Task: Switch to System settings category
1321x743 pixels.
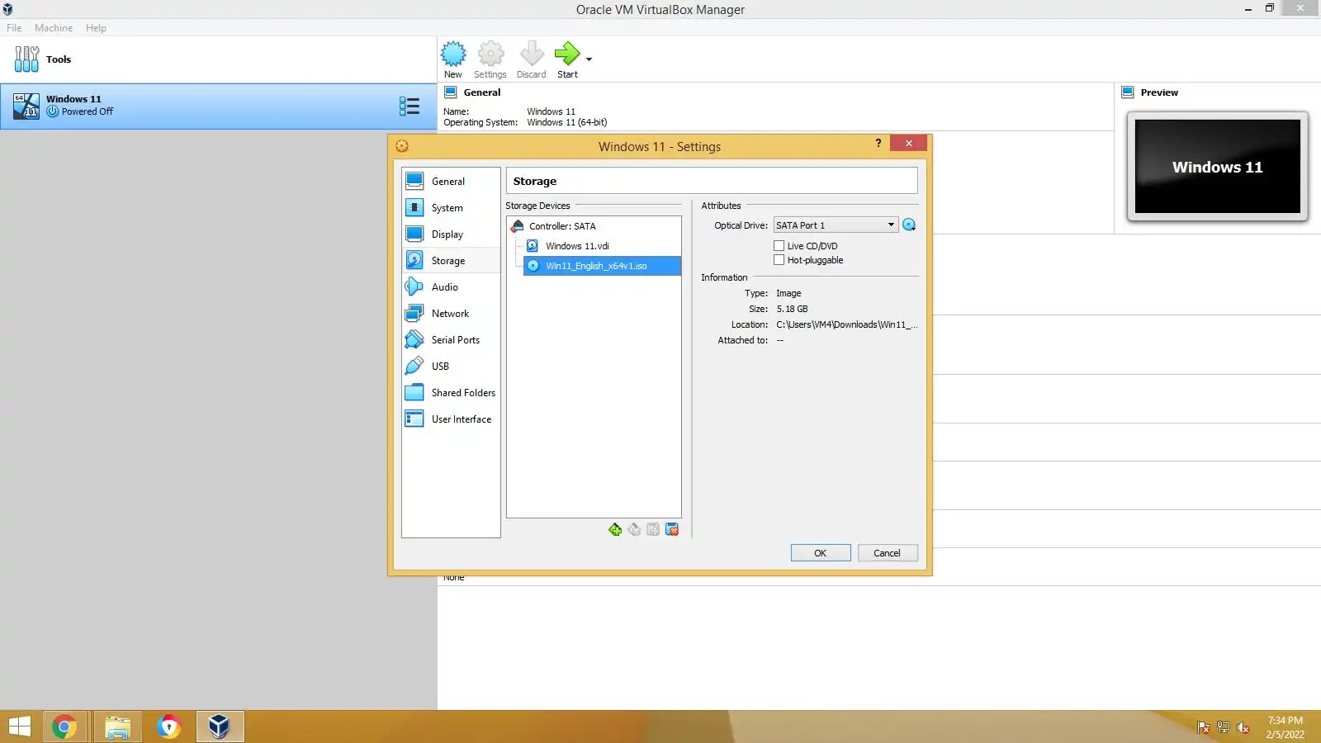Action: (x=451, y=208)
